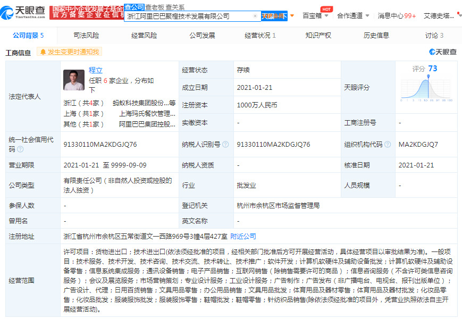
Task: Open the 附近公司 link
Action: 243,236
